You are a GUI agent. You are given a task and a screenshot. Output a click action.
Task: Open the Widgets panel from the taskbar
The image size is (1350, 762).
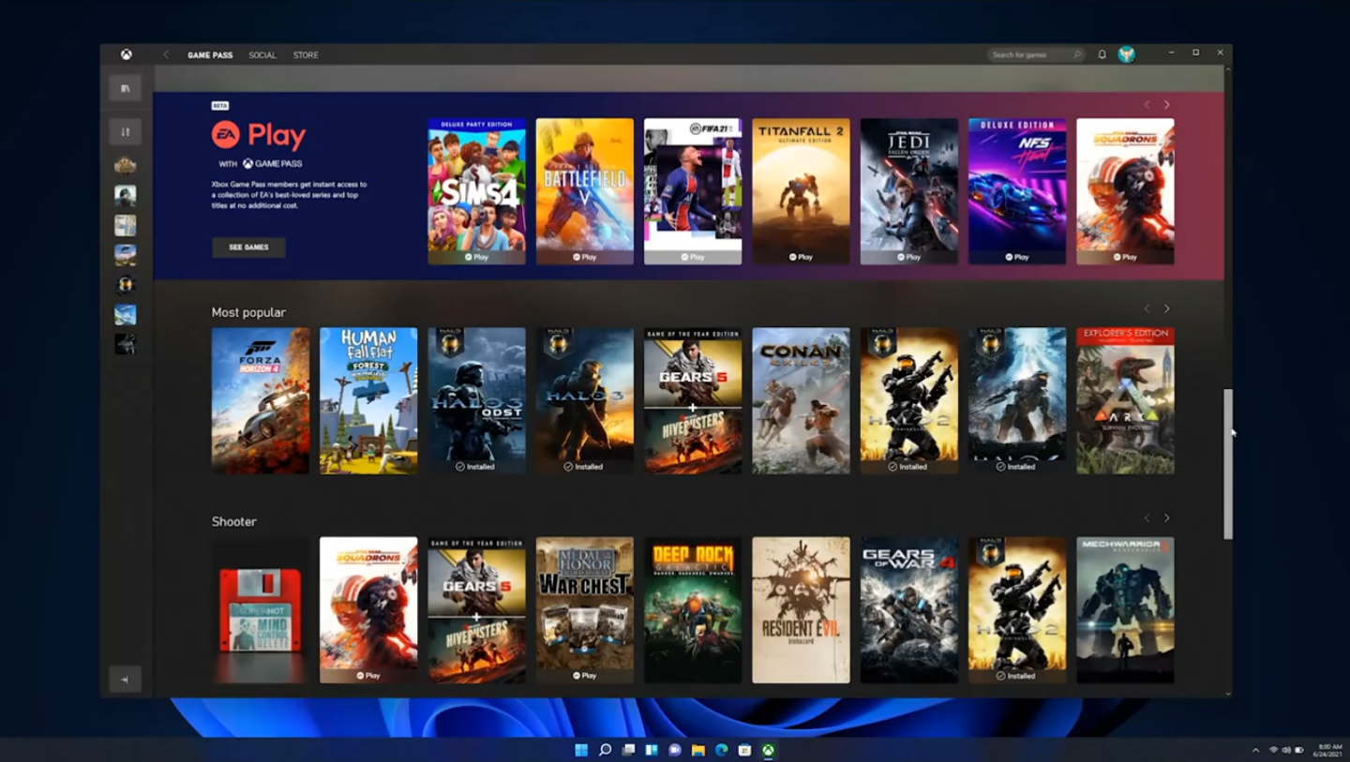(652, 750)
